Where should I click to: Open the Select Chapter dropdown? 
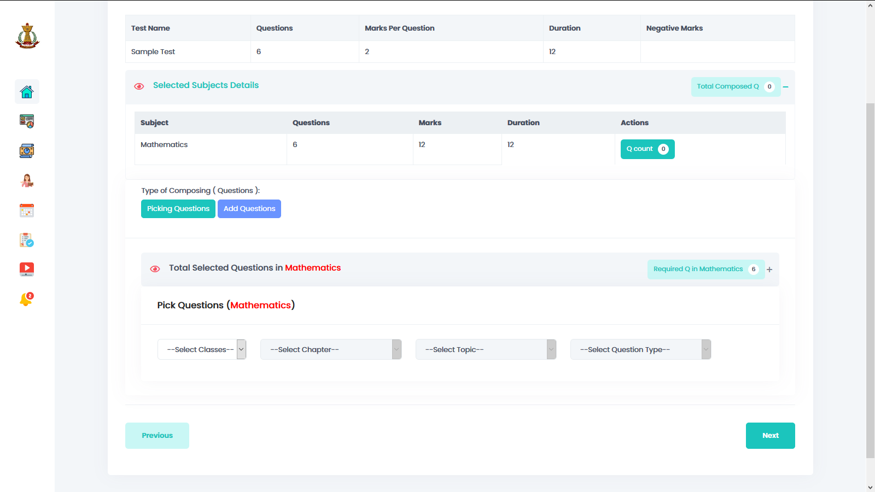331,349
